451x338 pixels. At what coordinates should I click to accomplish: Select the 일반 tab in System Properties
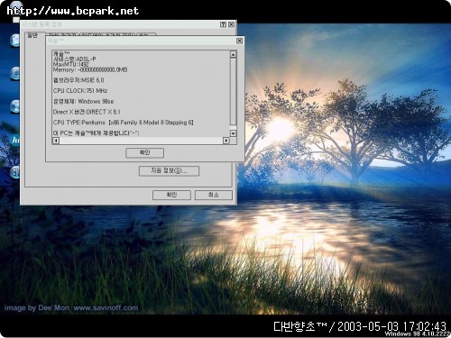coord(32,35)
